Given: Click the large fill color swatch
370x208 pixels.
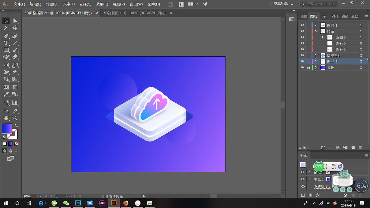Looking at the screenshot, I should tap(7, 129).
